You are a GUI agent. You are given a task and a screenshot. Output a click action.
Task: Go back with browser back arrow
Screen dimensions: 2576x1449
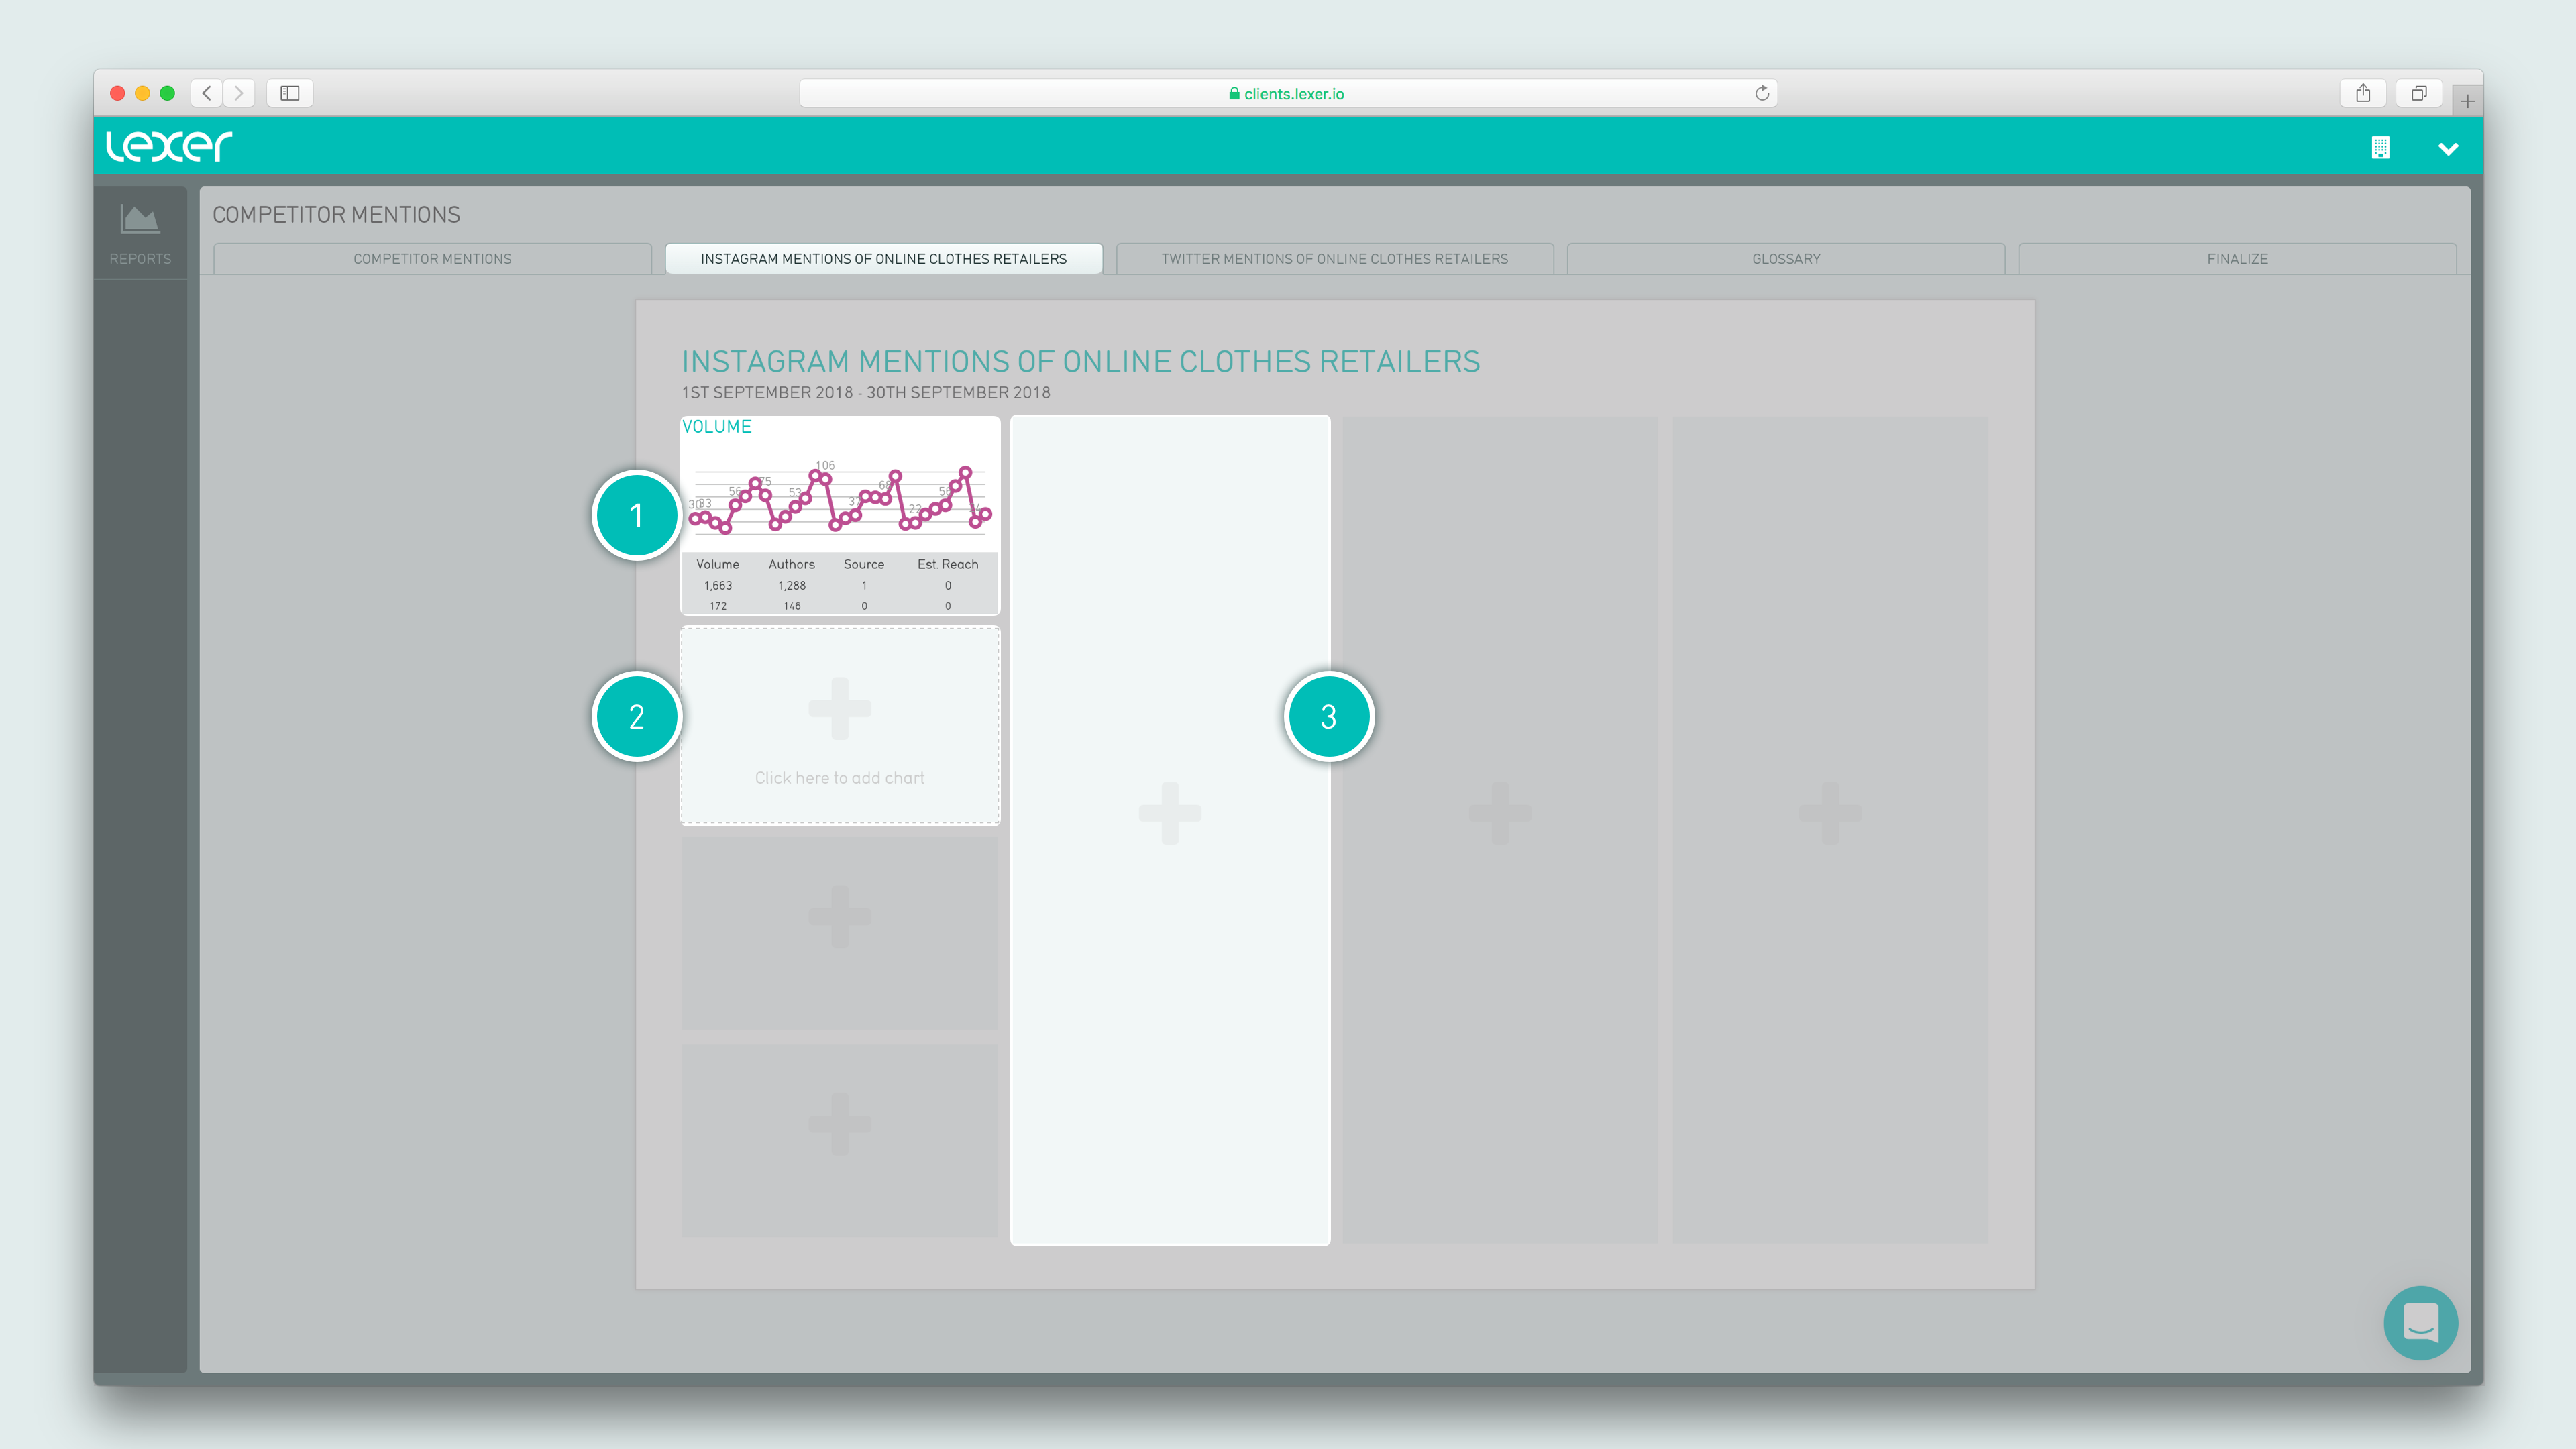(x=207, y=93)
